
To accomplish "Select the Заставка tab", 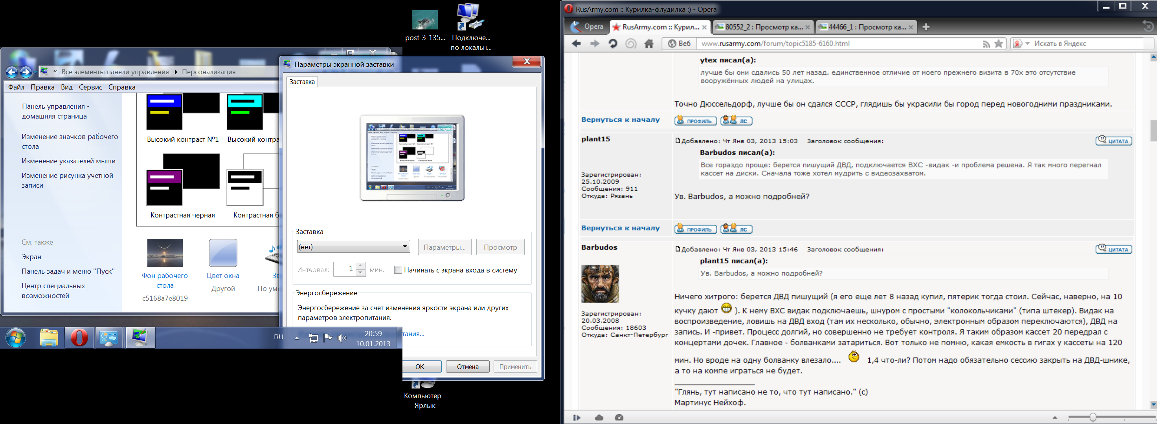I will pos(302,82).
